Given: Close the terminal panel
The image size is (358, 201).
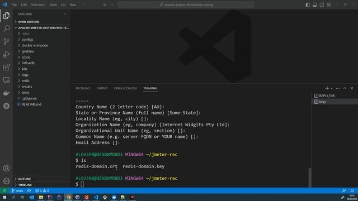Looking at the screenshot, I should pos(352,88).
